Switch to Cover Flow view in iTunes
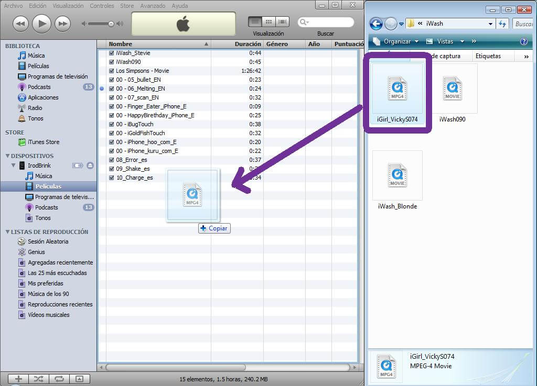Screen dimensions: 537x386 (283, 22)
